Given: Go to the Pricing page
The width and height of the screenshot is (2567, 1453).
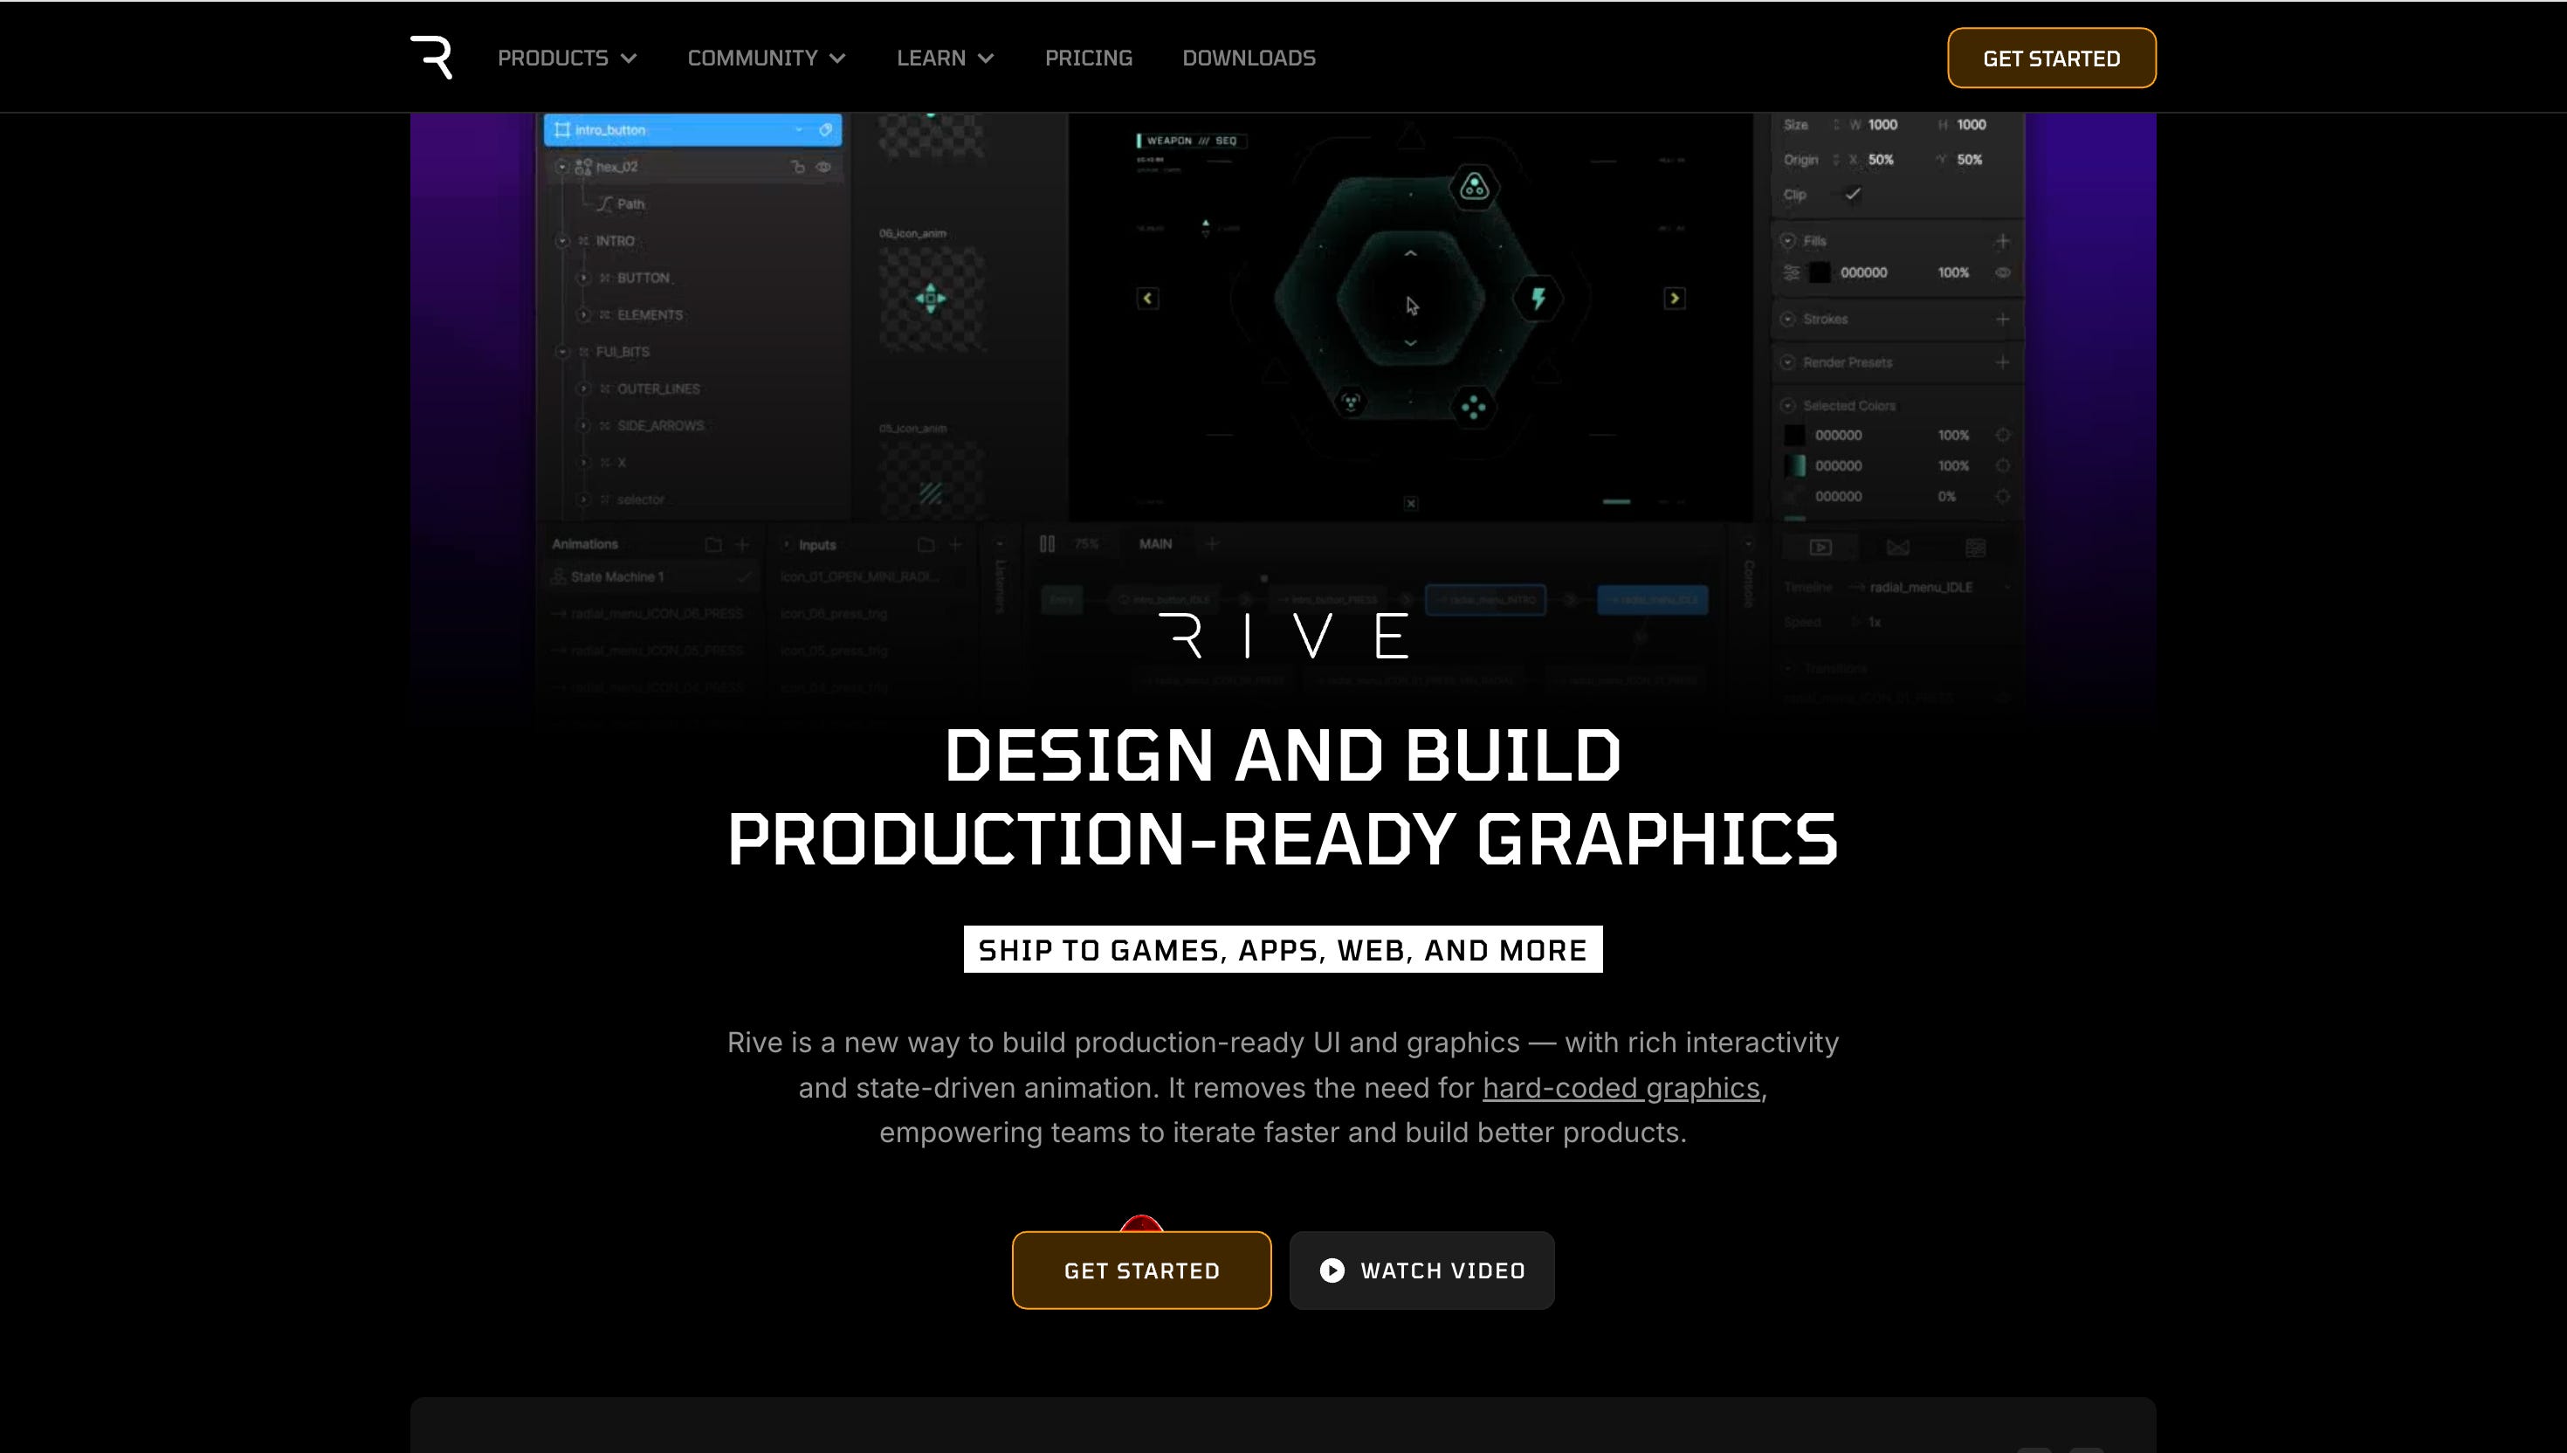Looking at the screenshot, I should (1089, 58).
